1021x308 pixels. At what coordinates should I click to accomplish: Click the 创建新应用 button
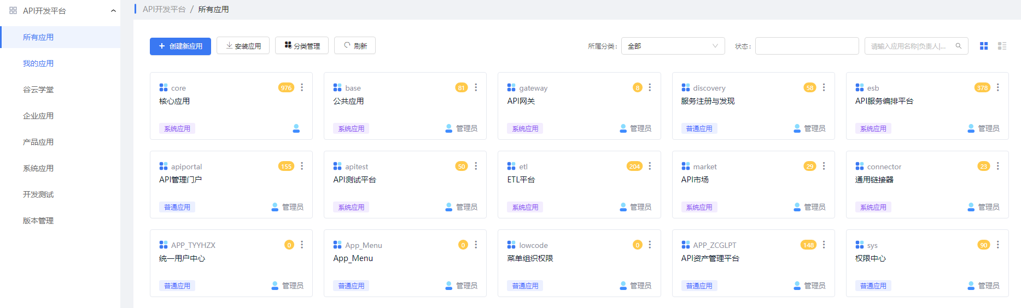180,46
